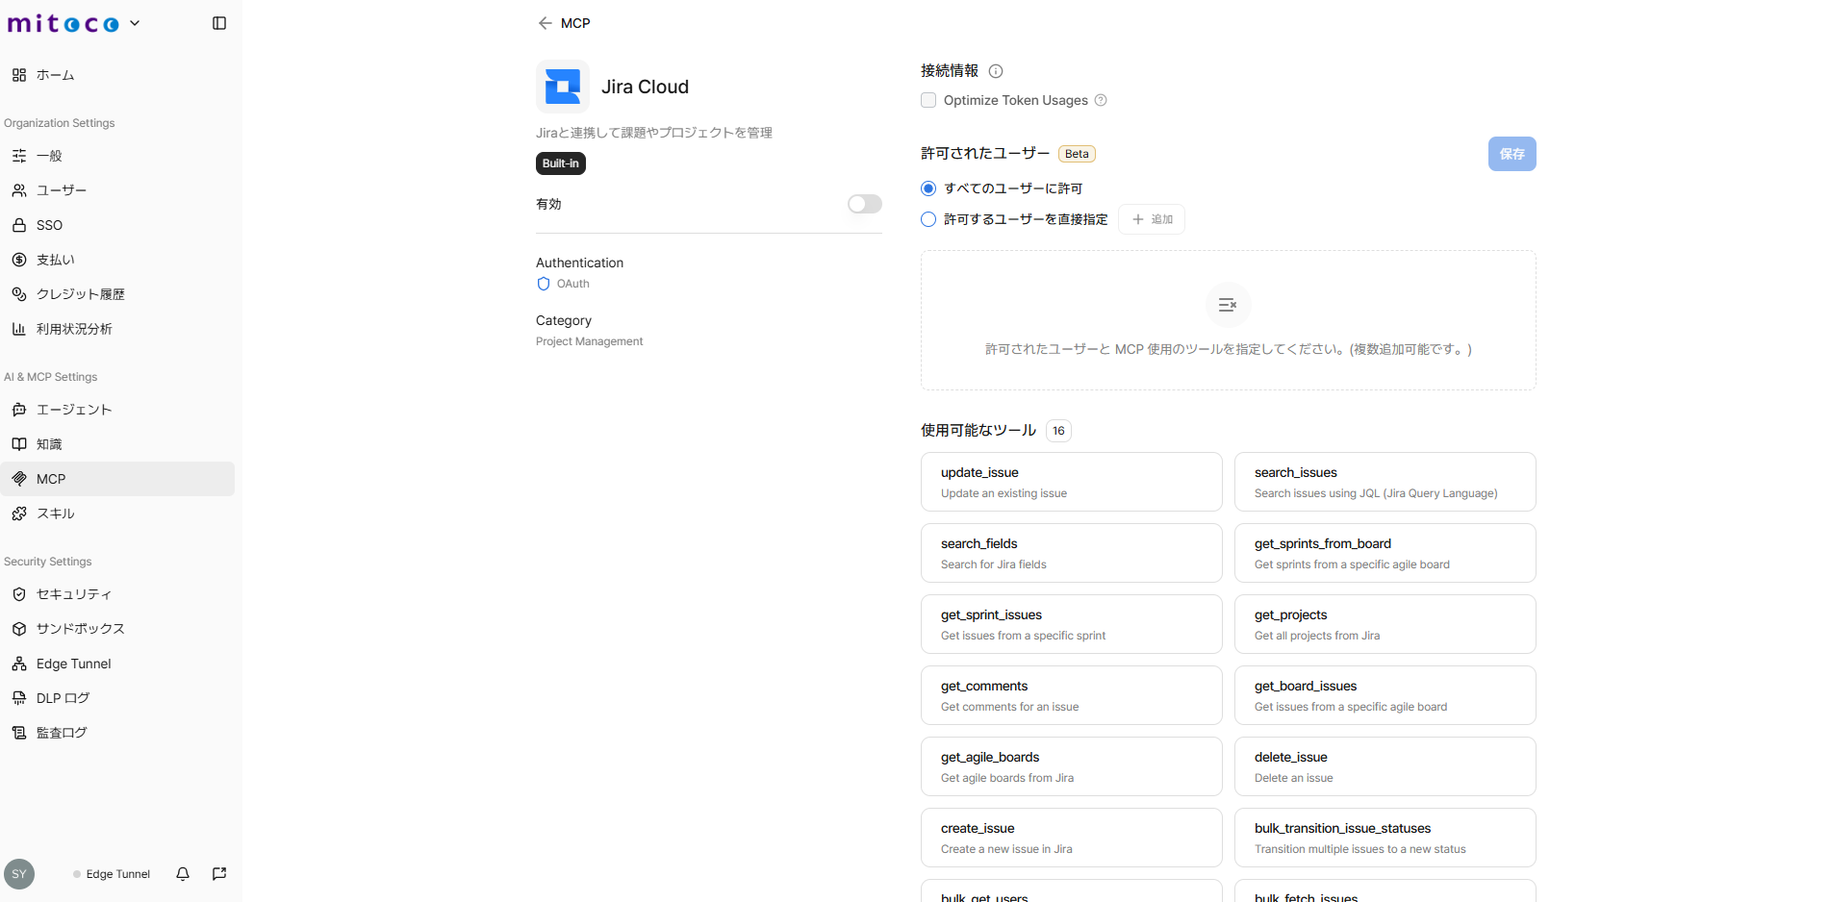Open 利用状況分析 usage analytics
Viewport: 1829px width, 902px height.
[117, 329]
